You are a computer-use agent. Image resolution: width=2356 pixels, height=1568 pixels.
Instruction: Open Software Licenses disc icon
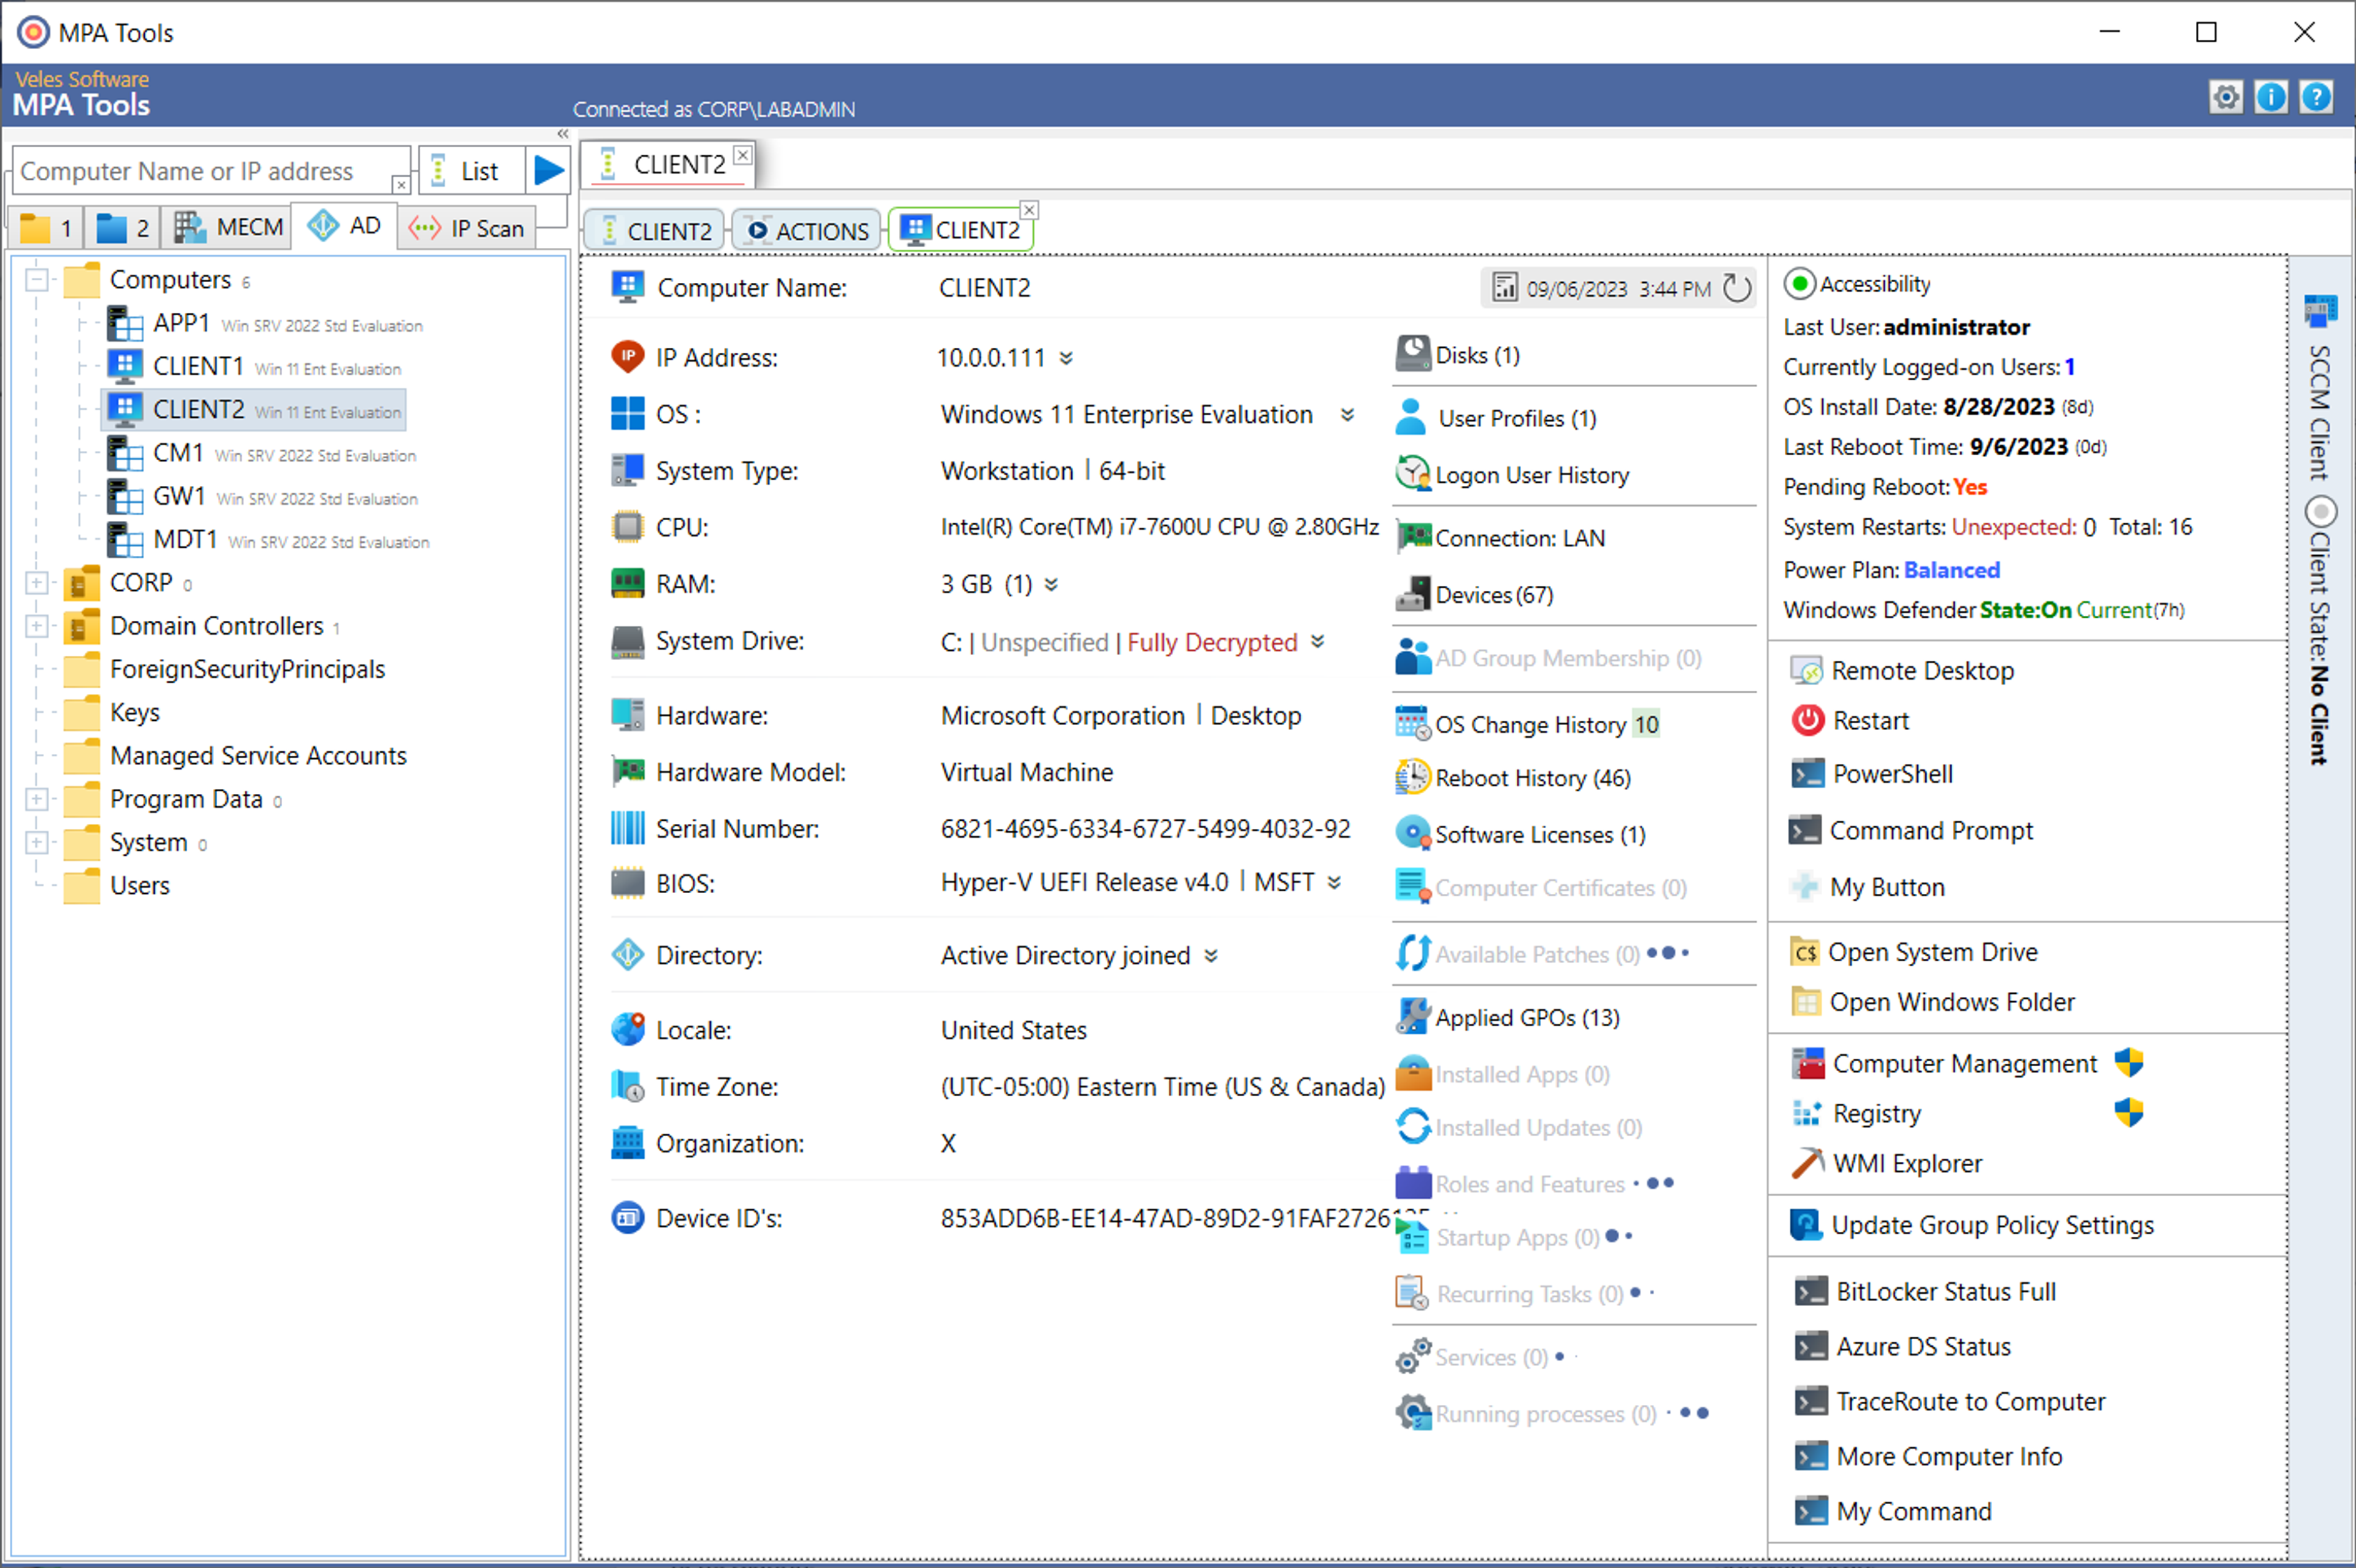click(x=1412, y=833)
